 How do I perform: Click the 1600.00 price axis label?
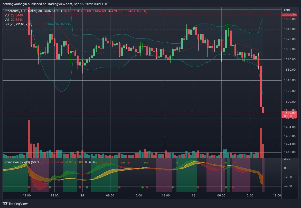[290, 49]
